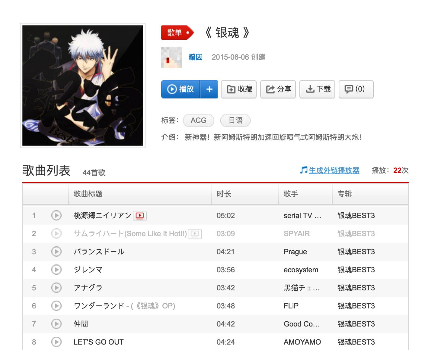The width and height of the screenshot is (425, 350).
Task: Open comments button showing (0)
Action: click(356, 89)
